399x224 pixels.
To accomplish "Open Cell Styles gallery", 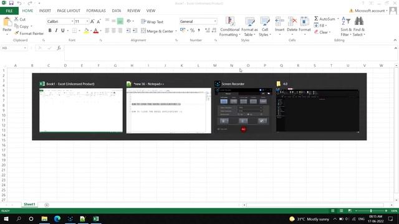I will 264,27.
